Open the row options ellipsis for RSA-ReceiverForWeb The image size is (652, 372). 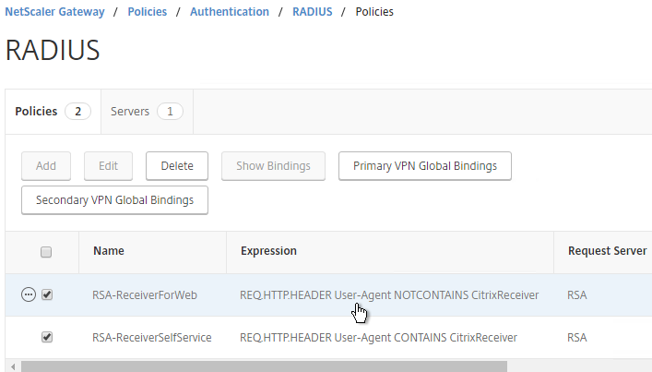(29, 295)
